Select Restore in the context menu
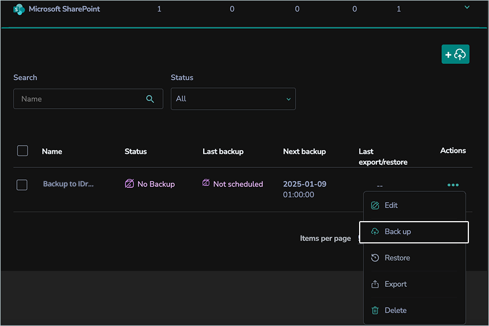Screen dimensions: 489x326 click(x=397, y=258)
